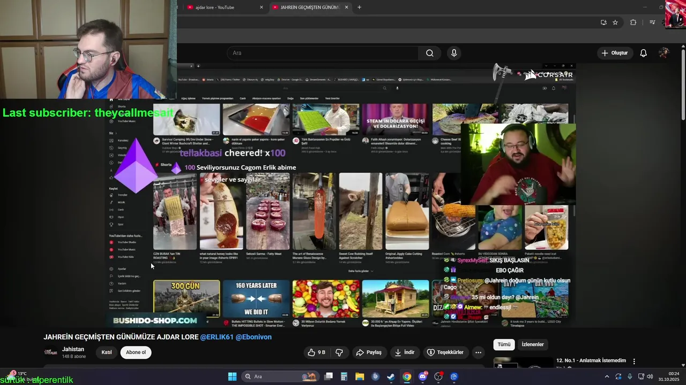
Task: Close the JAHREIN GEÇMİŞTEN GÜNÜMÜZE tab
Action: 346,7
